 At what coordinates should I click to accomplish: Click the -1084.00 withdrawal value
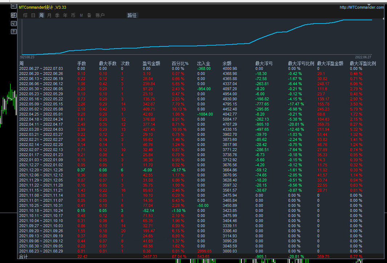pyautogui.click(x=205, y=114)
